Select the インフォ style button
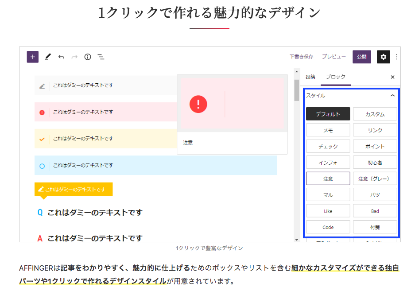 click(x=328, y=163)
